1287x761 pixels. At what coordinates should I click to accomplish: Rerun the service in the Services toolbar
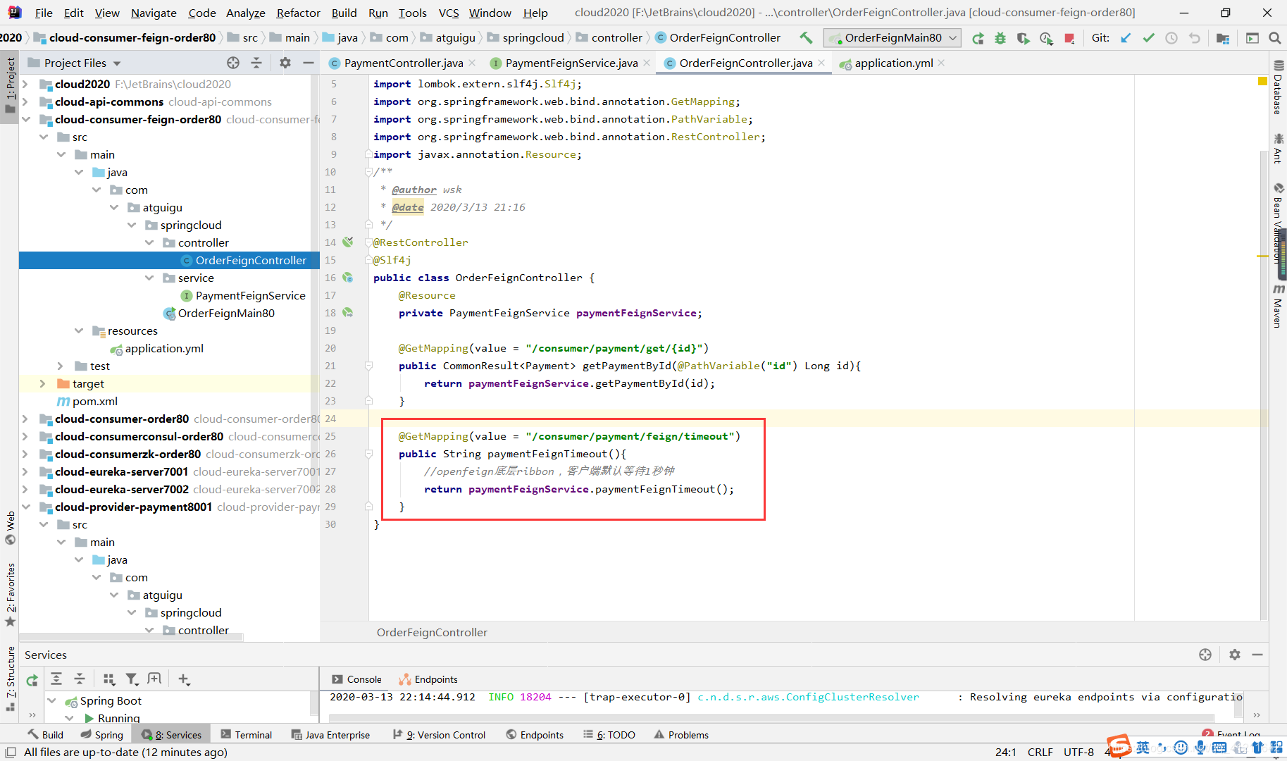point(32,679)
